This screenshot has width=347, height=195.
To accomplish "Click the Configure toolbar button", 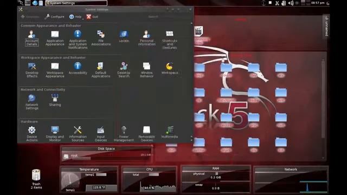I will 54,17.
